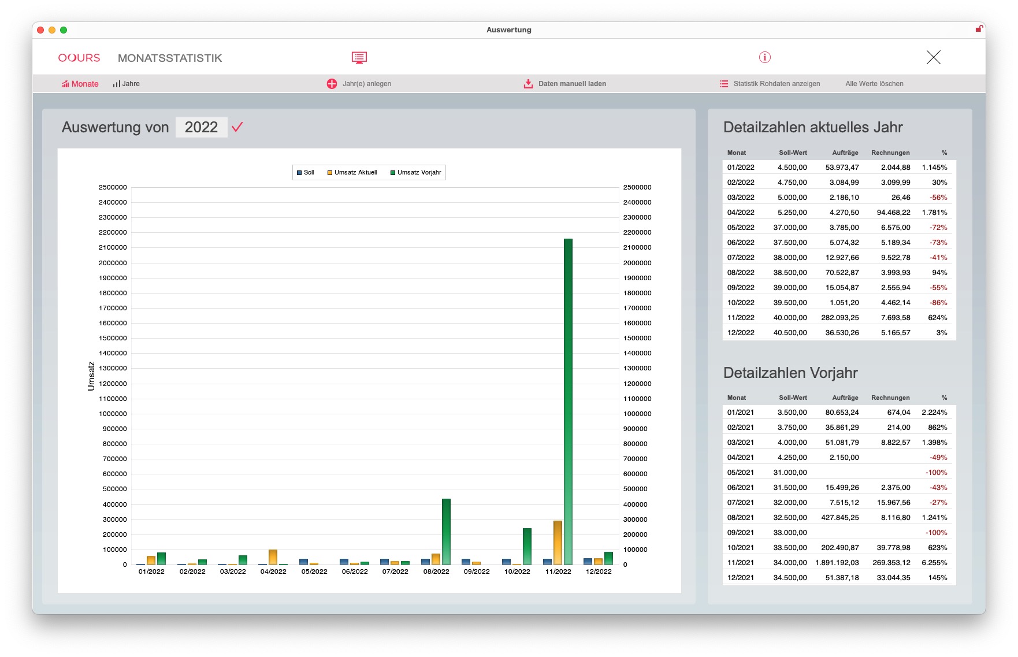This screenshot has height=657, width=1018.
Task: Click the -55% value for 09/2022
Action: [x=938, y=288]
